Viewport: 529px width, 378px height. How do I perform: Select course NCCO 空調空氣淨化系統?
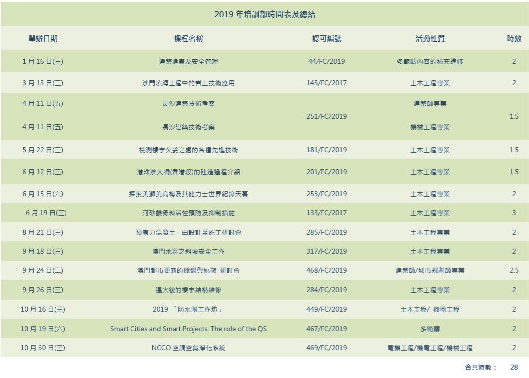188,348
